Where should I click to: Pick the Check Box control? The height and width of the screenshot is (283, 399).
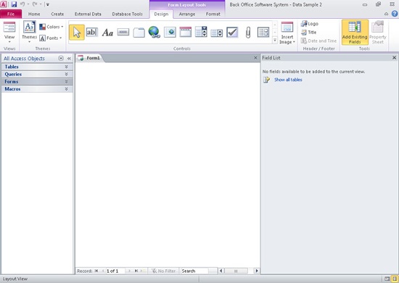[232, 33]
